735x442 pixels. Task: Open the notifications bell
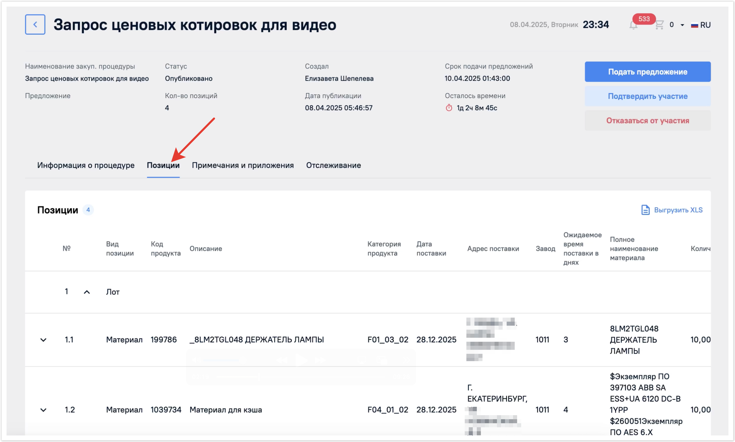[633, 26]
